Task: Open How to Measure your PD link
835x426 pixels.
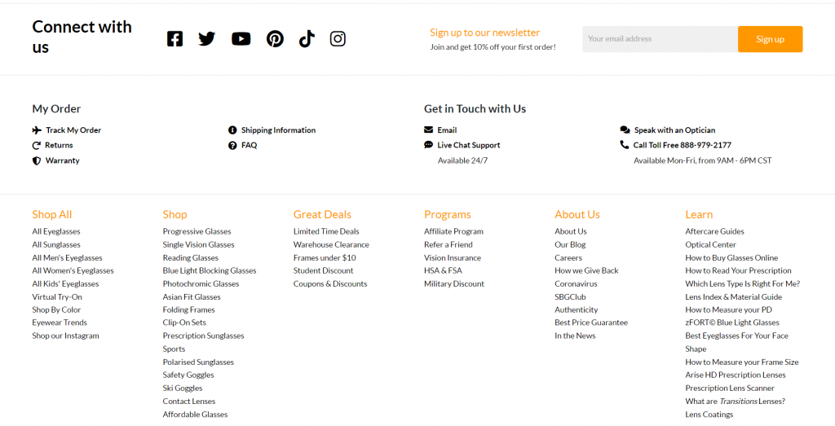Action: [728, 310]
